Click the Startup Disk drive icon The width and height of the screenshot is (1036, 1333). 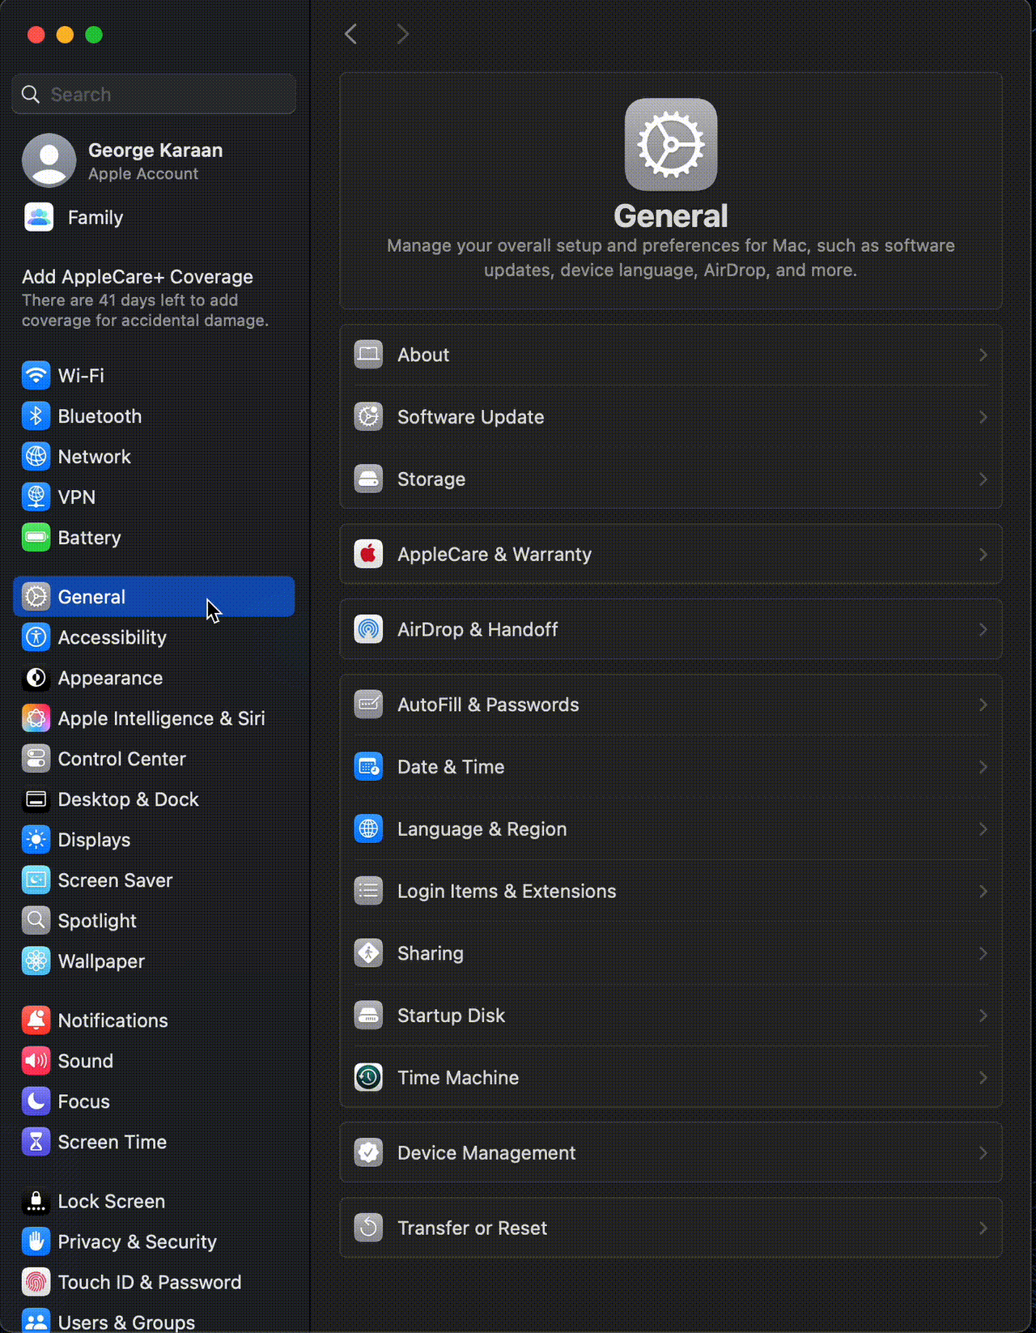pyautogui.click(x=368, y=1016)
